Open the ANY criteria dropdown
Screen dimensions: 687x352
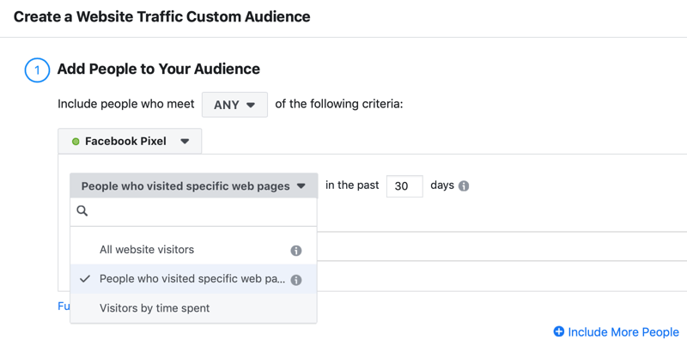click(x=234, y=105)
